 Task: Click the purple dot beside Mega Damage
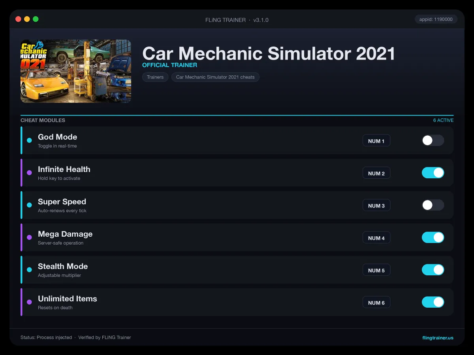click(x=29, y=237)
